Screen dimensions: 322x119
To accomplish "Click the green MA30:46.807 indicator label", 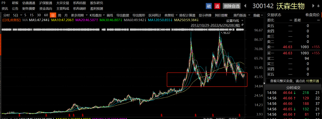I will [111, 20].
